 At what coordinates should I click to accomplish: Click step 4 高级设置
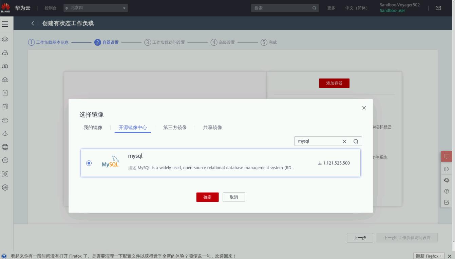223,42
